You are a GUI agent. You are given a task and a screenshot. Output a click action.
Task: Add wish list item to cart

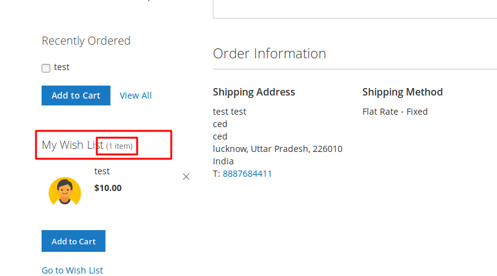pos(74,241)
